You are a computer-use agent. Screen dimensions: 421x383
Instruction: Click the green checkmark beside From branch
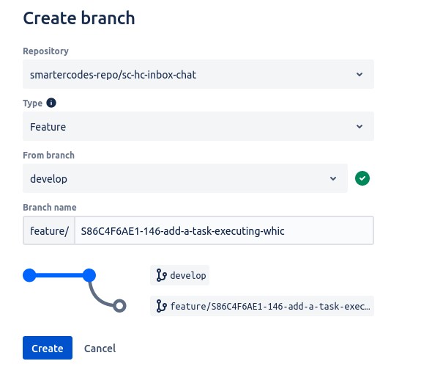click(362, 178)
